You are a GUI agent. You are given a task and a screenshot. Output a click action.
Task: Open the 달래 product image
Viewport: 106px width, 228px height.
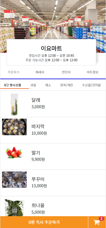coord(14,104)
